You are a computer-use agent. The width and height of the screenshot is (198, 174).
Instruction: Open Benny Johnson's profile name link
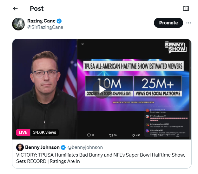tap(42, 147)
